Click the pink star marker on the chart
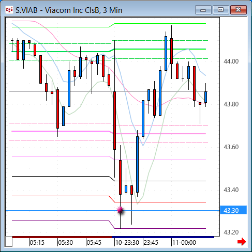 tap(120, 210)
